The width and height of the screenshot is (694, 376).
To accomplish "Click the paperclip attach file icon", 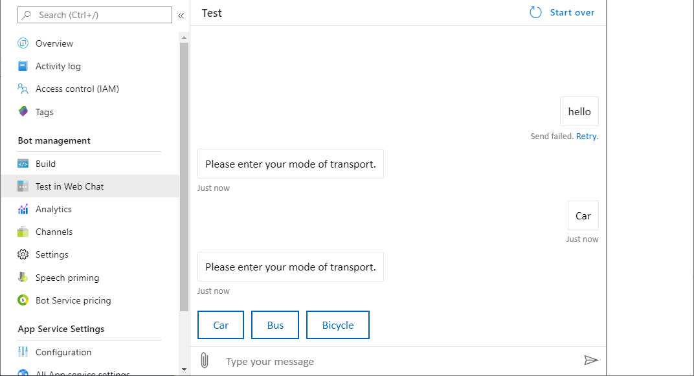I will click(204, 360).
